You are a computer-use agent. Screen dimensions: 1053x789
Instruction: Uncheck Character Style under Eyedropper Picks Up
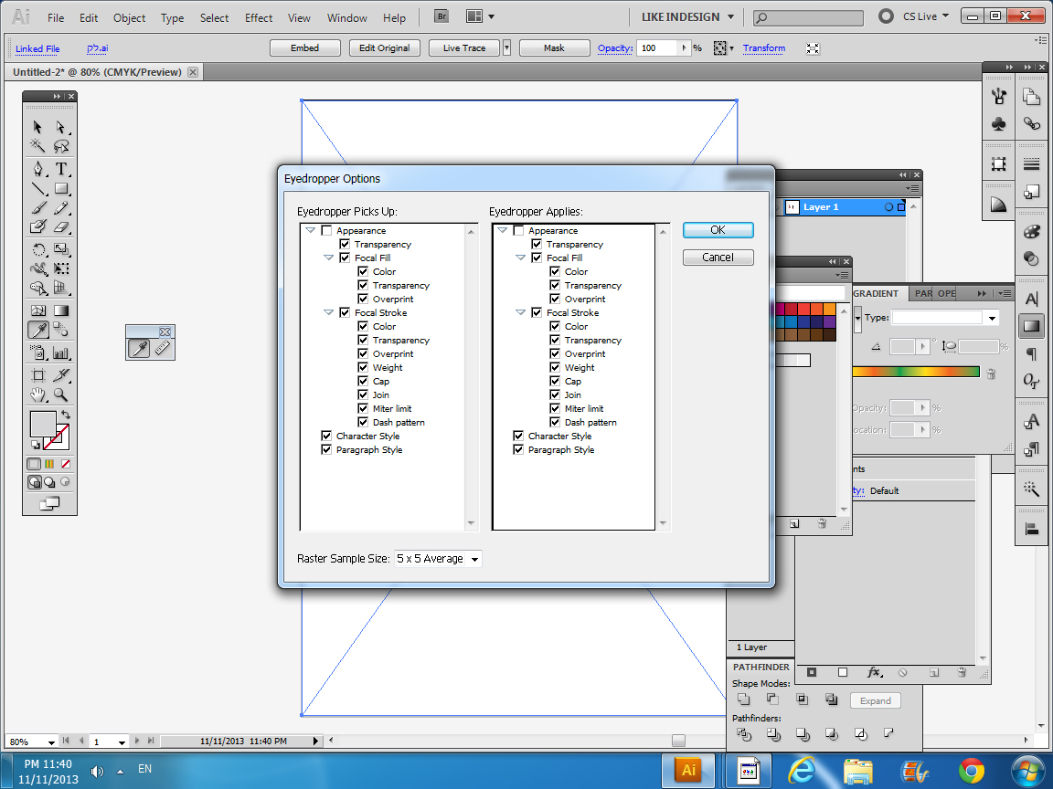pyautogui.click(x=326, y=437)
